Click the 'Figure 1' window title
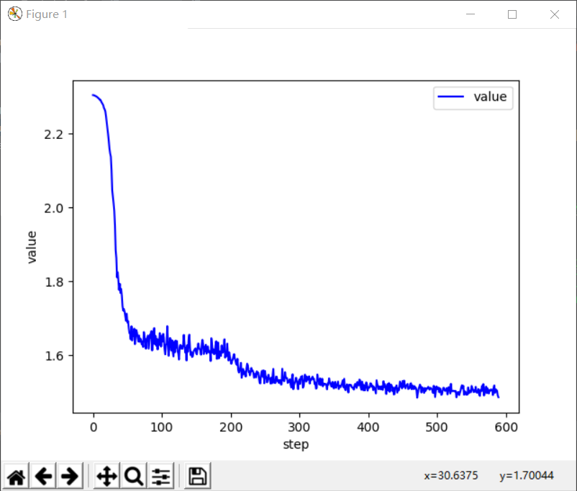Image resolution: width=577 pixels, height=491 pixels. coord(47,14)
